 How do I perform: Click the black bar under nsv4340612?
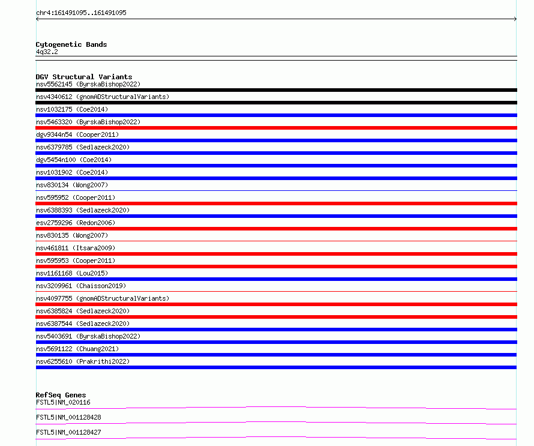pyautogui.click(x=276, y=103)
